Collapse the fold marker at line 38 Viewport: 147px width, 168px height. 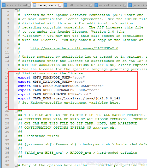[16, 165]
